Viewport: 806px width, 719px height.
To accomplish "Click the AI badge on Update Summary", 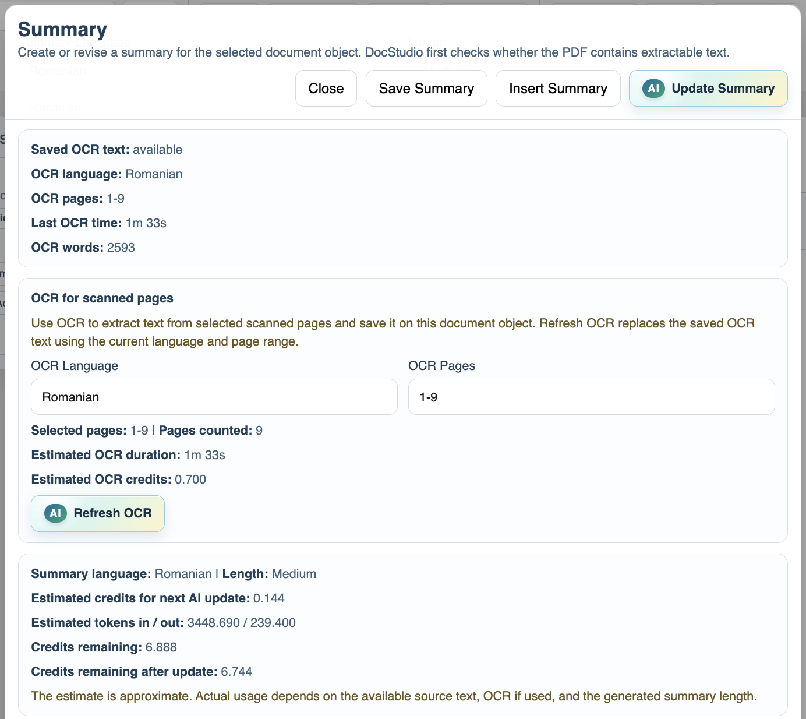I will point(653,89).
